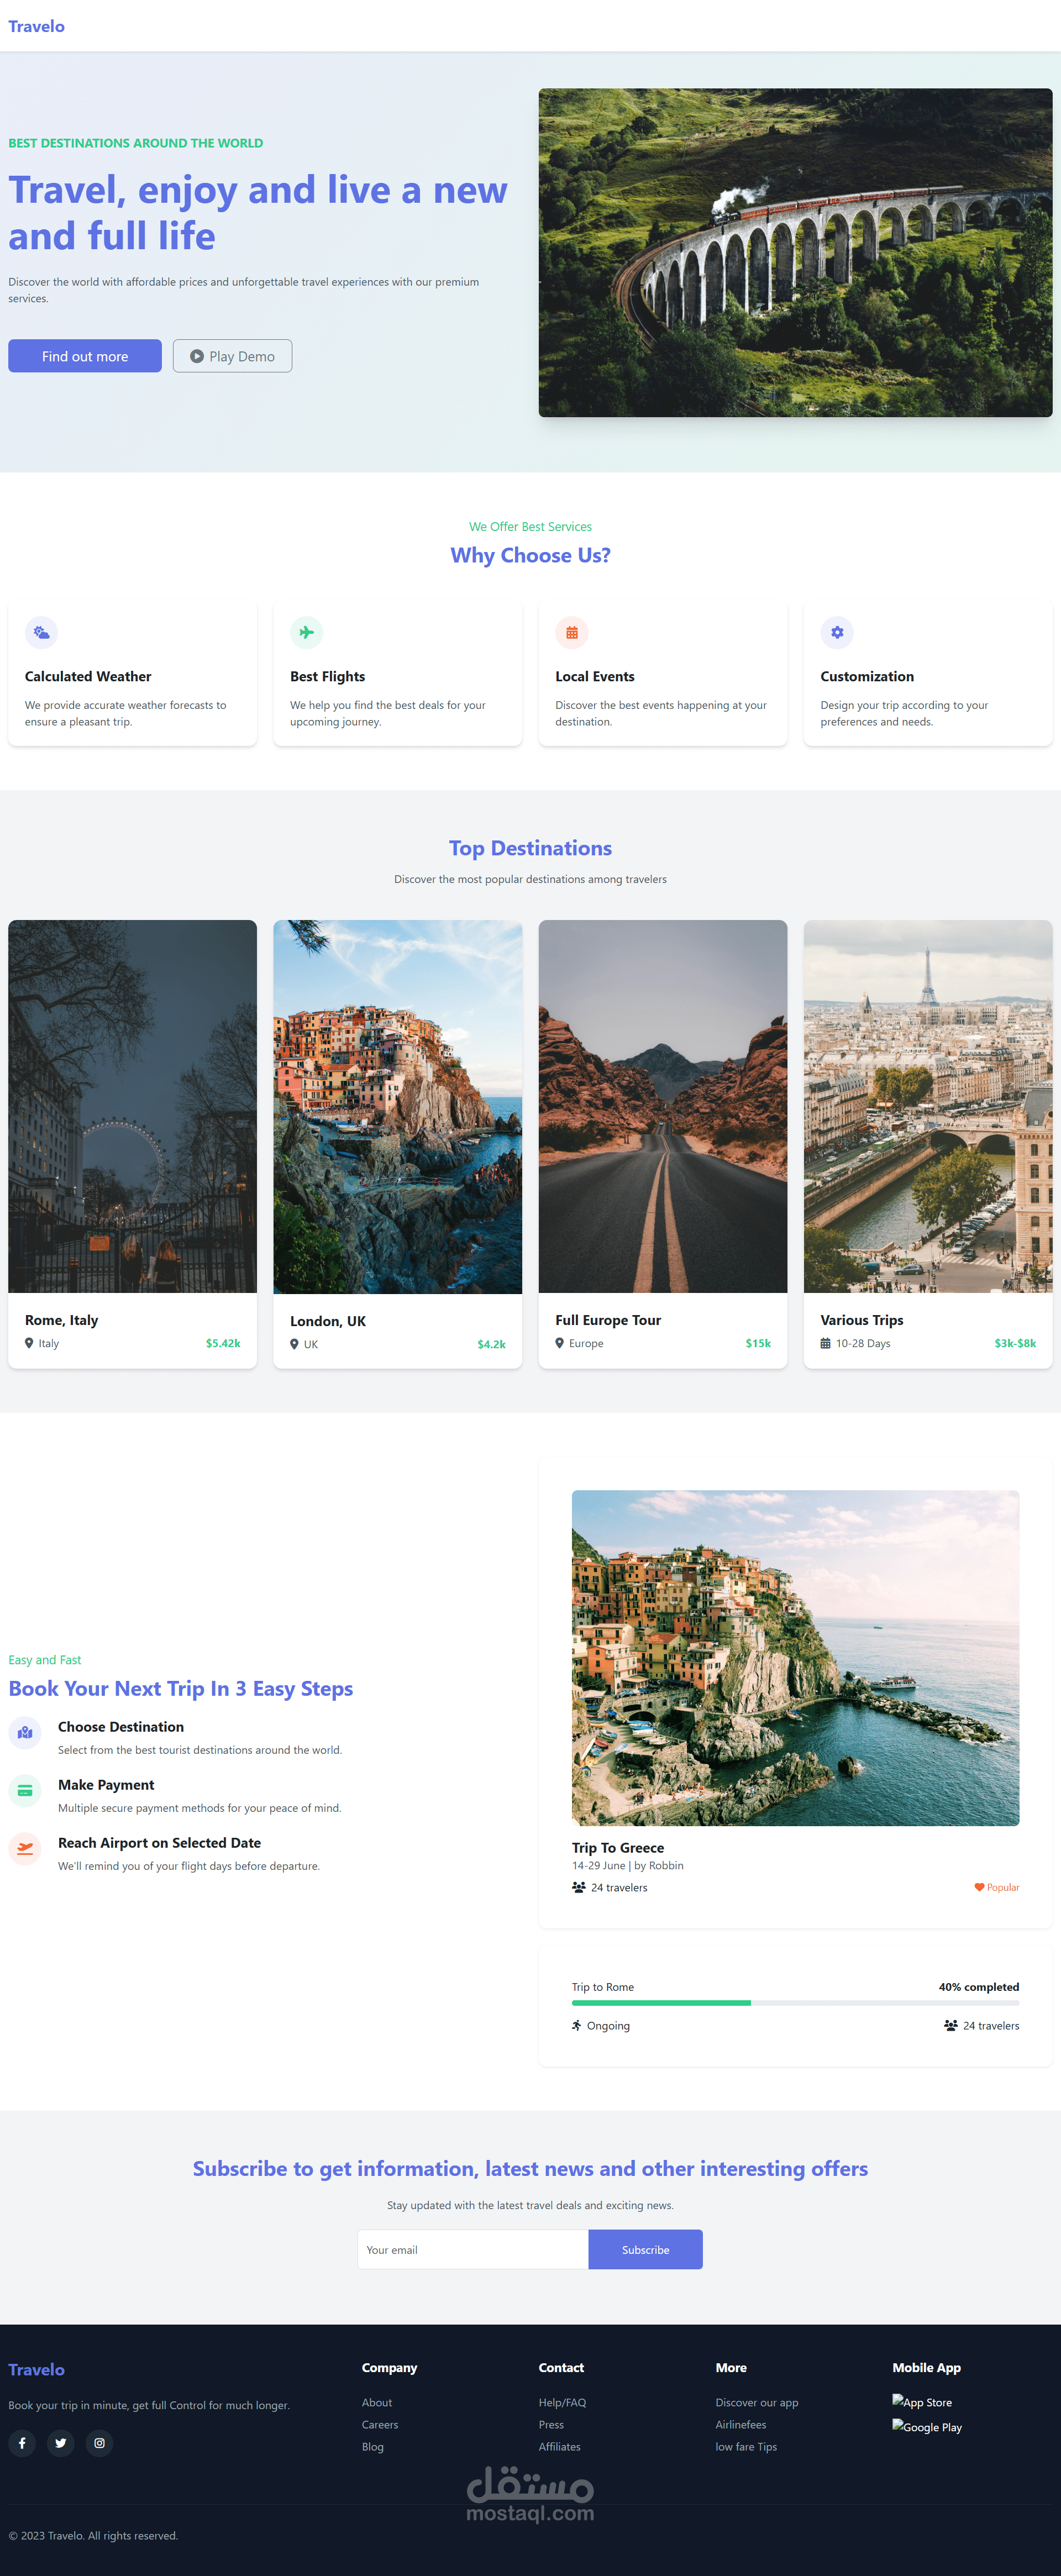
Task: Open the Rome, Italy destination image
Action: pos(132,1106)
